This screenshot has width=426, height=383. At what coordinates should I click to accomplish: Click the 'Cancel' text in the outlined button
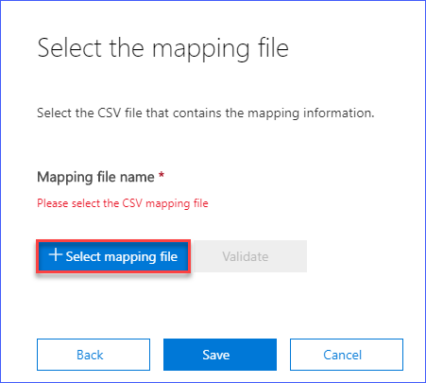[x=342, y=355]
